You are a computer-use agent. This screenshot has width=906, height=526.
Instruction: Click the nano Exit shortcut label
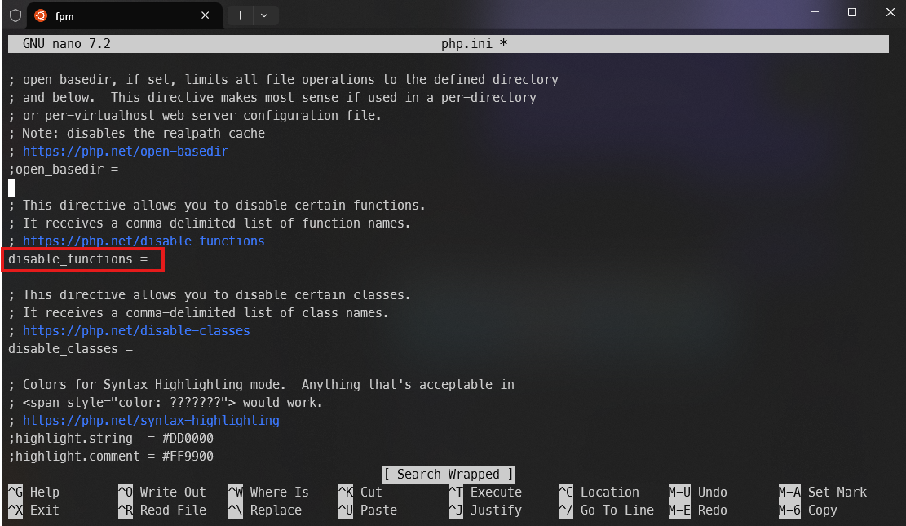click(x=43, y=510)
